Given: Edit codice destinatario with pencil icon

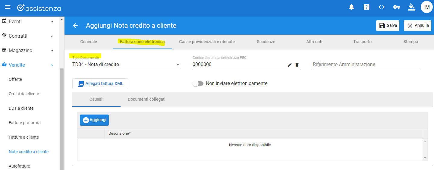Looking at the screenshot, I should point(290,65).
